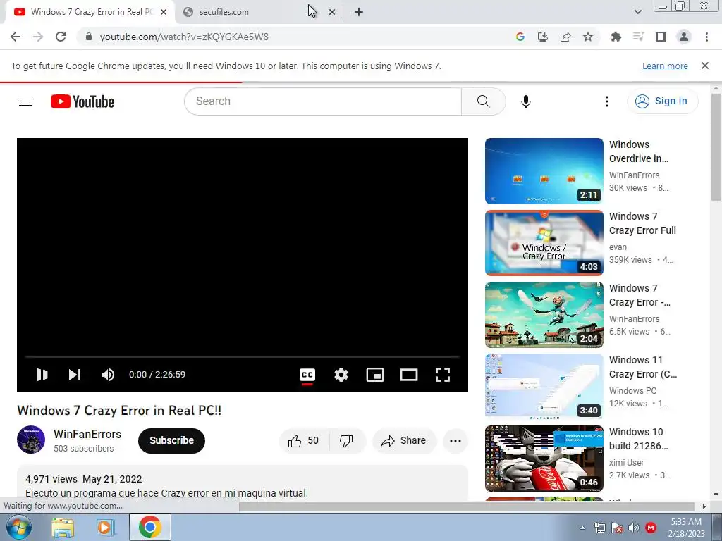Viewport: 722px width, 541px height.
Task: Close the secufiles.com tab
Action: pyautogui.click(x=332, y=13)
